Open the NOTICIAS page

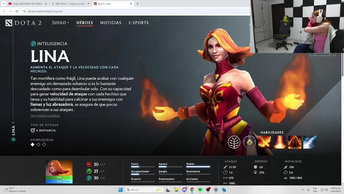111,23
